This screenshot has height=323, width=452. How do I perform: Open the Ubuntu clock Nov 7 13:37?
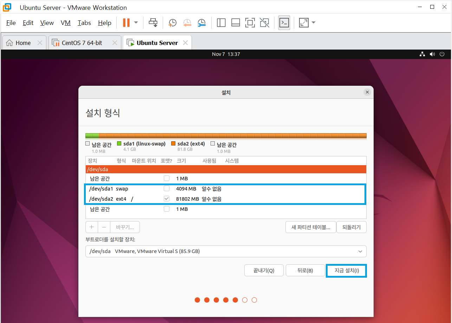pos(226,54)
